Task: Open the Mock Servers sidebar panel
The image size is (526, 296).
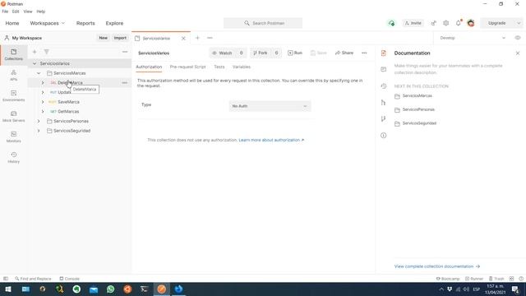Action: [x=13, y=116]
